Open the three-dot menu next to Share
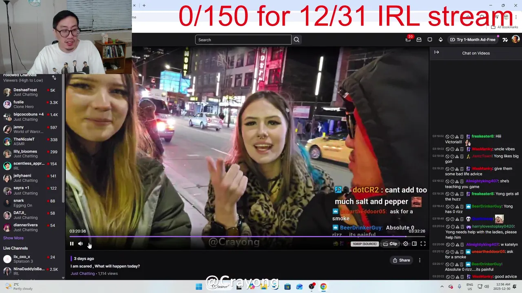This screenshot has width=522, height=293. [x=420, y=260]
